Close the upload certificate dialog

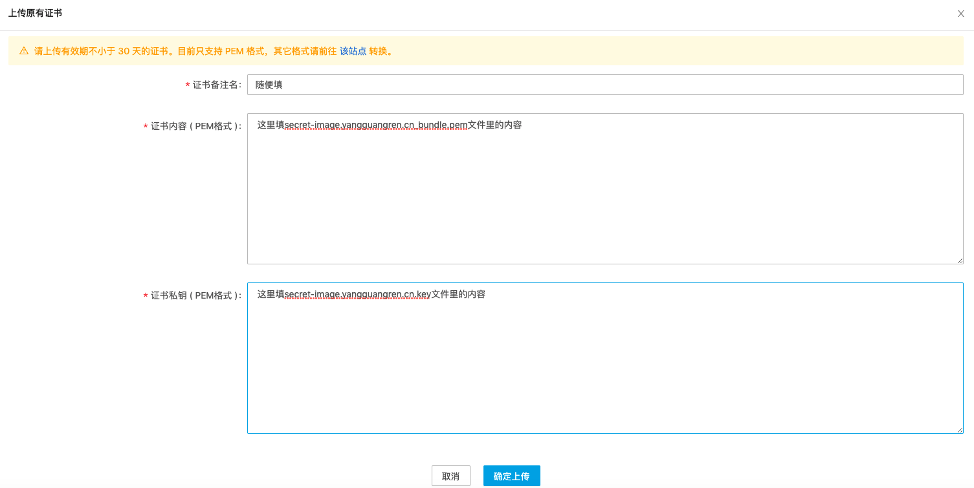(x=960, y=14)
